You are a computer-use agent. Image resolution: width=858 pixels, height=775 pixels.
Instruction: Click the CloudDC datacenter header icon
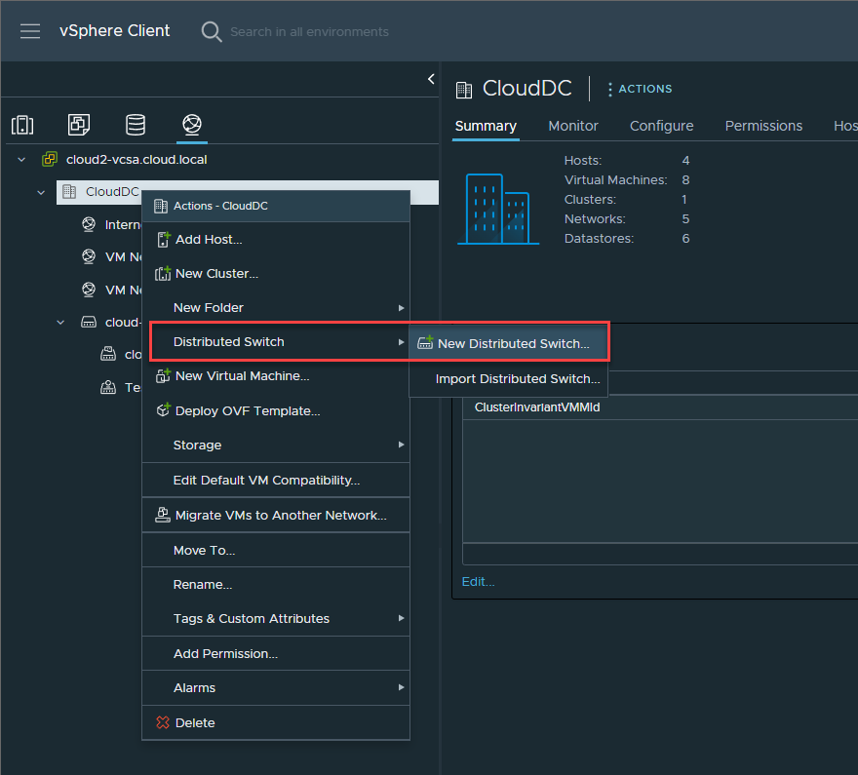(463, 89)
